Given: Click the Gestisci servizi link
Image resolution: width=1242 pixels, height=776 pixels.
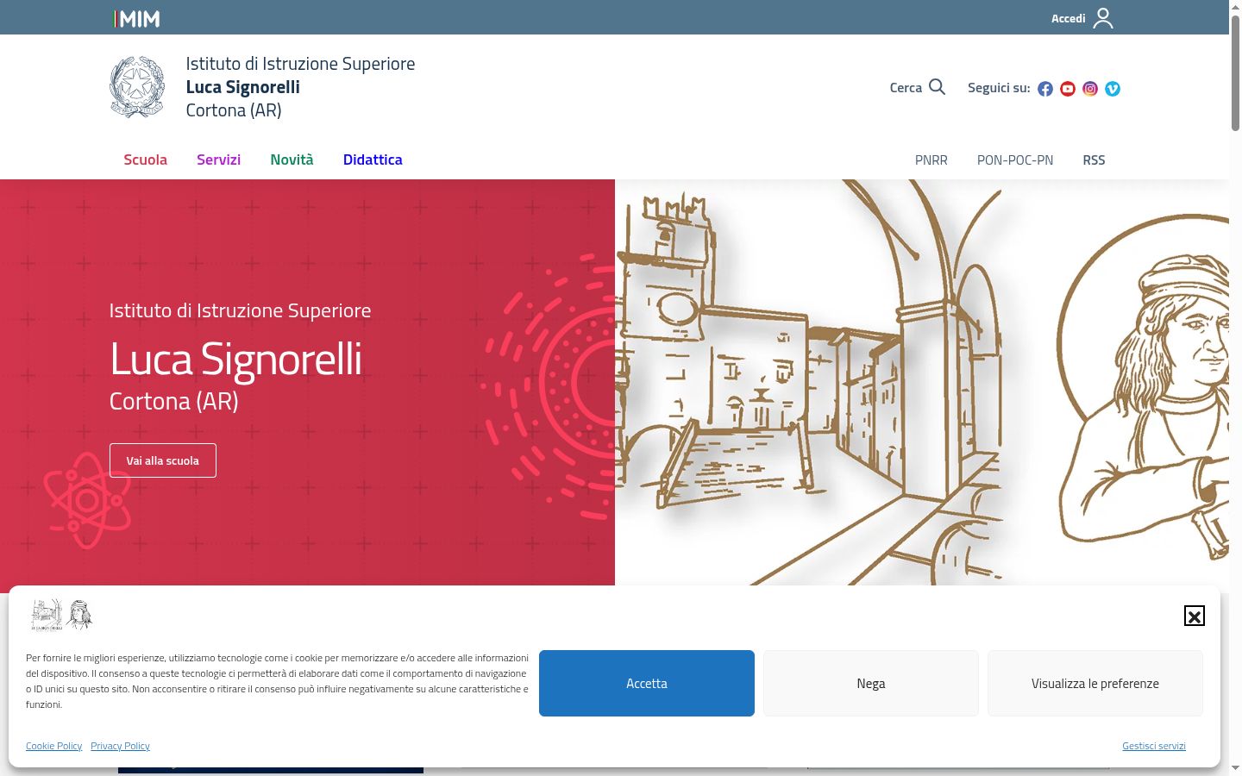Looking at the screenshot, I should click(1154, 746).
